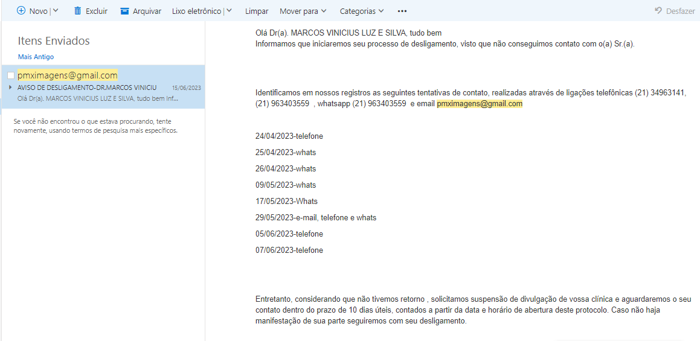Click the '26/04/2023-whats' line

tap(286, 169)
